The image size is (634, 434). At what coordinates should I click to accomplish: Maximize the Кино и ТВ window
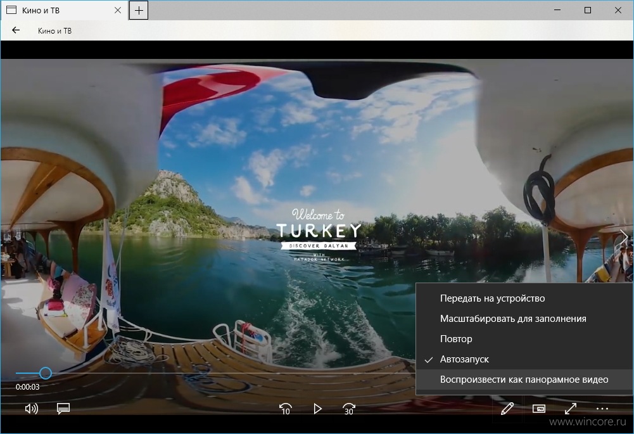click(588, 10)
